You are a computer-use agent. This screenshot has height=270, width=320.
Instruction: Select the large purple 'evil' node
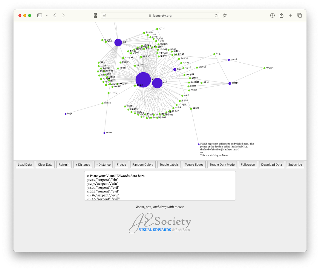157,83
